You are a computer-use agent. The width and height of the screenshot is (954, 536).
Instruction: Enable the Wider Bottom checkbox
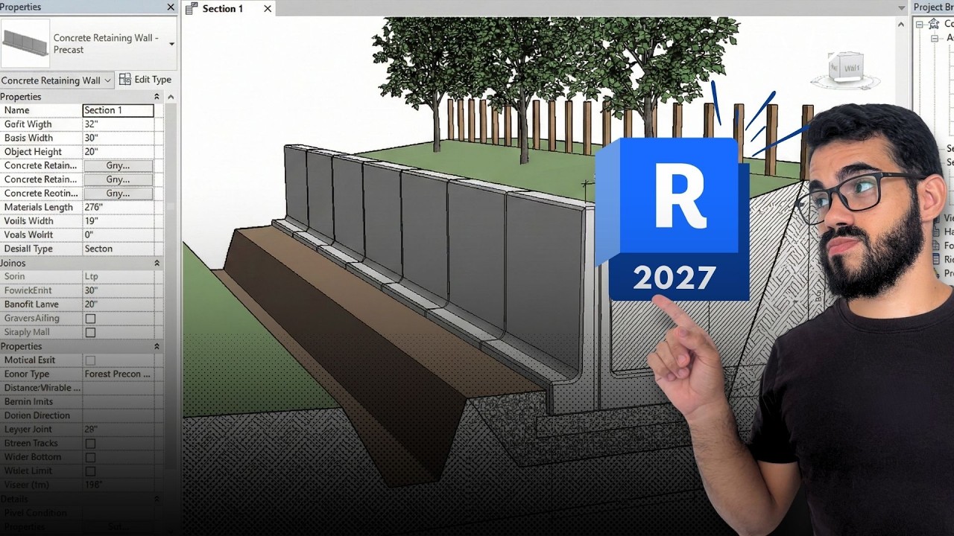(90, 457)
